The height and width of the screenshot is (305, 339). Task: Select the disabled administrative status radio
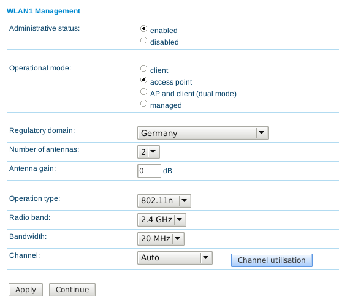coord(143,40)
